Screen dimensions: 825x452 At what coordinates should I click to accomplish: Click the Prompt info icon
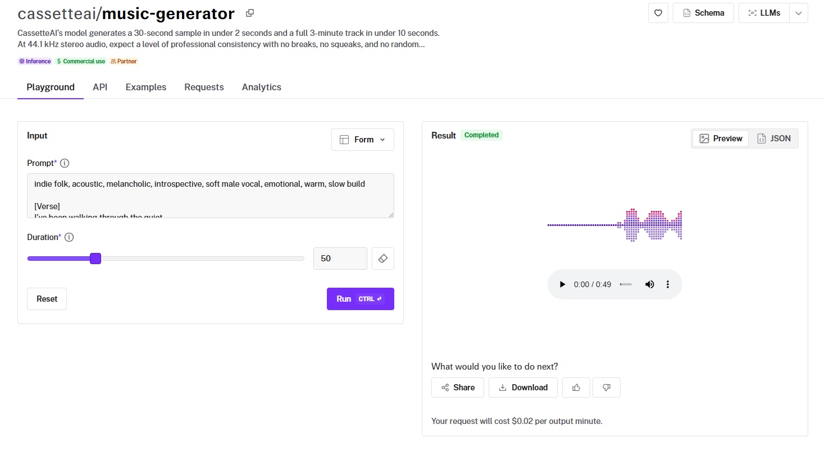(65, 163)
